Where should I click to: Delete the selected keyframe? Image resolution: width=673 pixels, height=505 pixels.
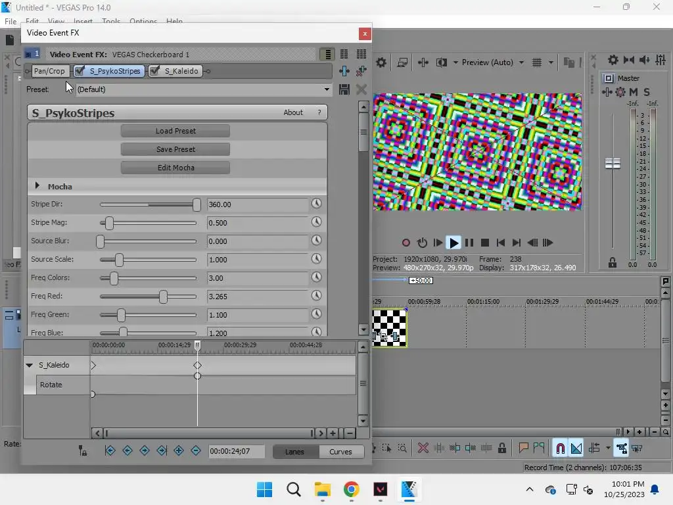(x=196, y=450)
